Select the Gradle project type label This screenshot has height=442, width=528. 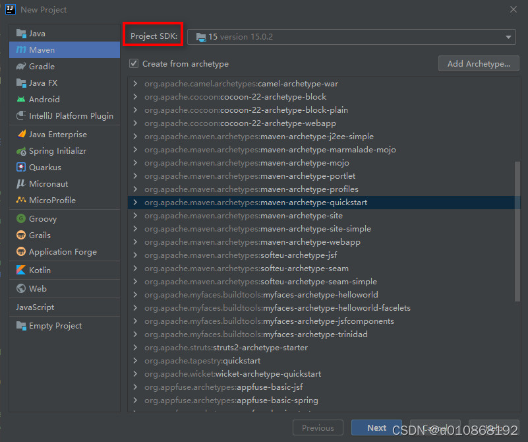[42, 67]
